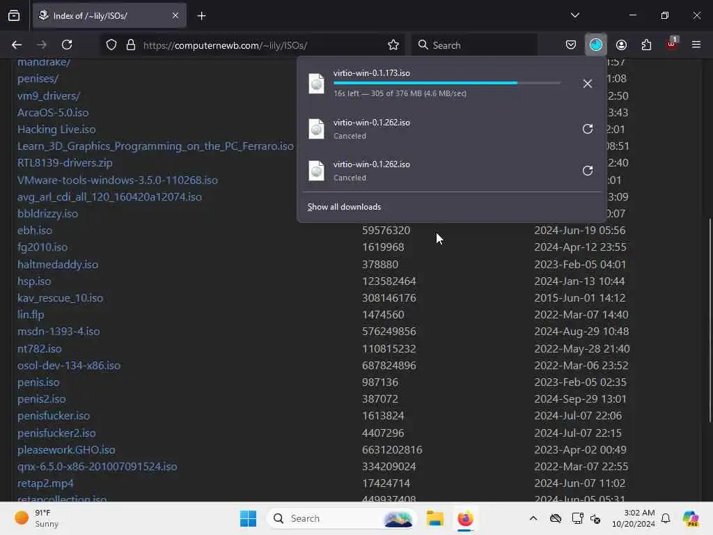This screenshot has width=713, height=535.
Task: Open the haltmedaddy.iso link
Action: (58, 264)
